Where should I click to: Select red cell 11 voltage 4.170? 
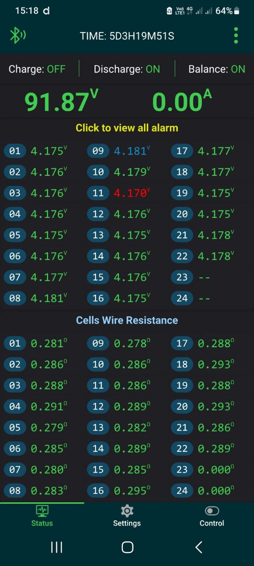[132, 192]
